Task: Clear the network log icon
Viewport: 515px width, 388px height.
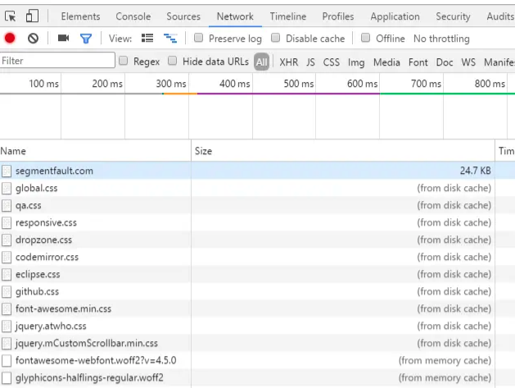Action: 33,38
